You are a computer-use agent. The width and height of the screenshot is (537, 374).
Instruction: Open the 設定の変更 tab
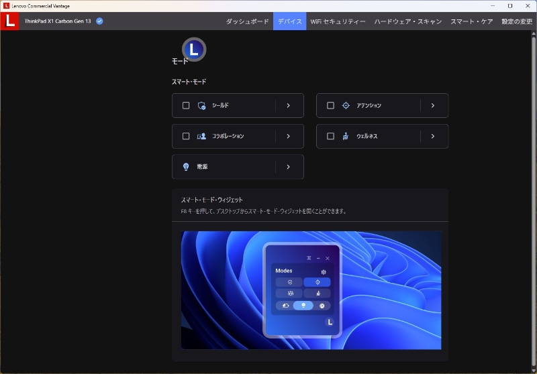point(517,21)
